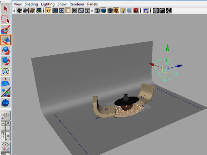Click the blue Z-axis move handle
This screenshot has width=207, height=155.
(x=180, y=66)
